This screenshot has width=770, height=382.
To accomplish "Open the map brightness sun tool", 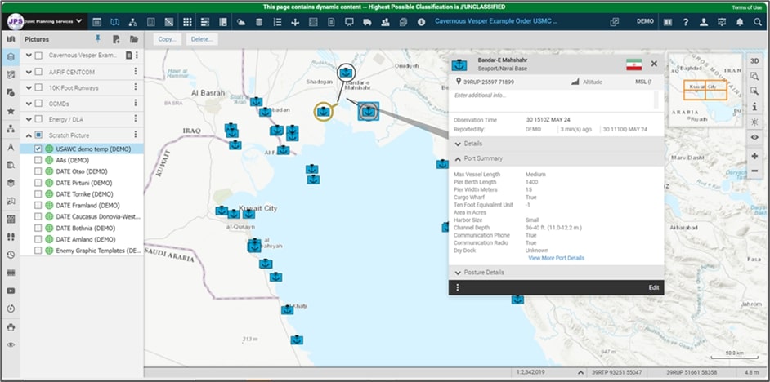I will [754, 122].
